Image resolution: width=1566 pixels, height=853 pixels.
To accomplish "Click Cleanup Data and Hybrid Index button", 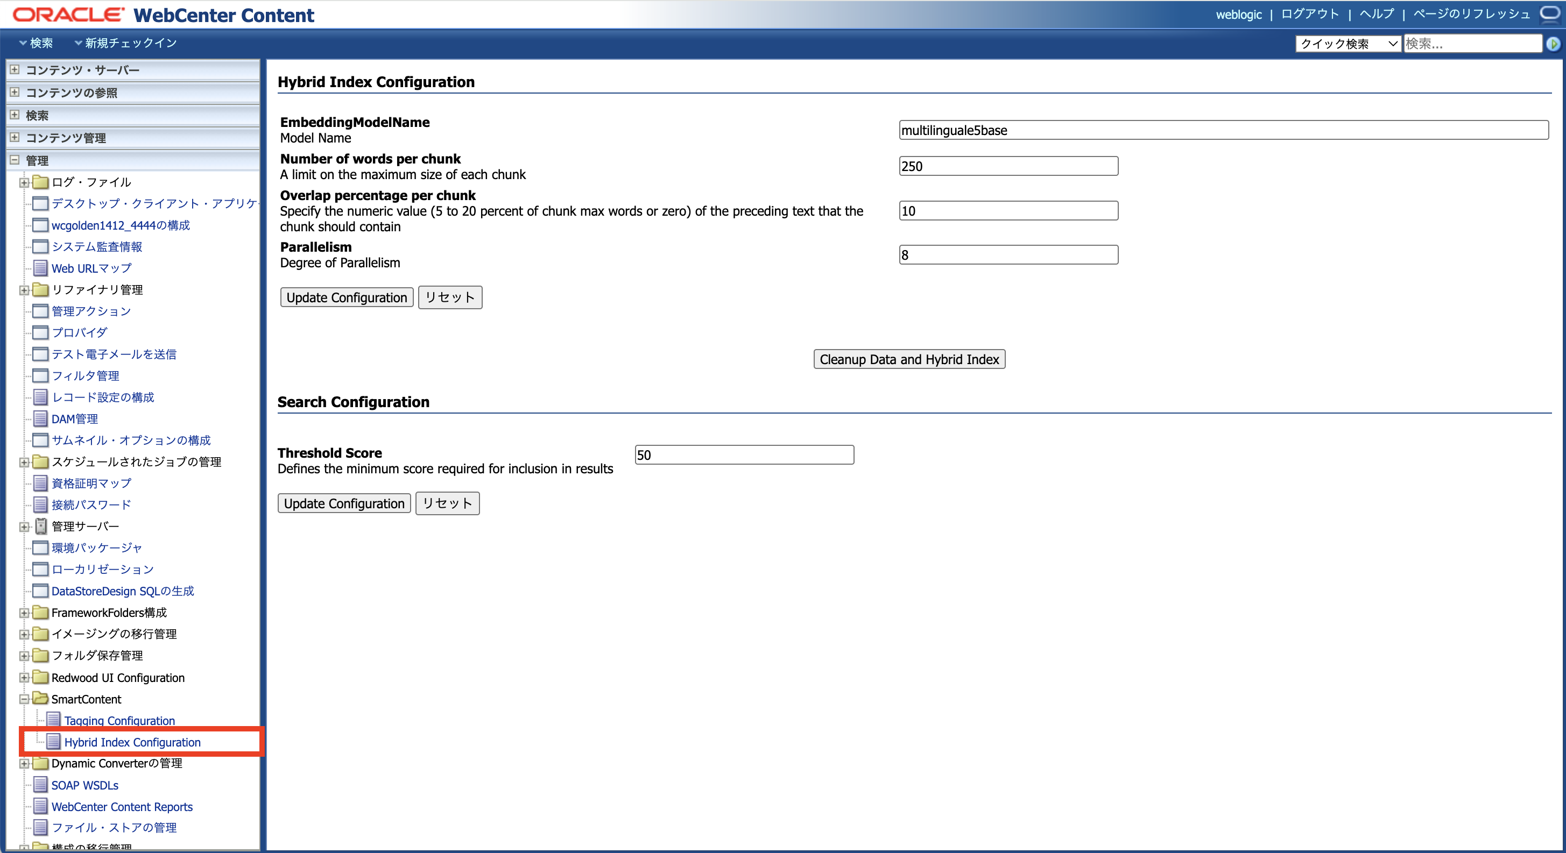I will click(x=909, y=359).
